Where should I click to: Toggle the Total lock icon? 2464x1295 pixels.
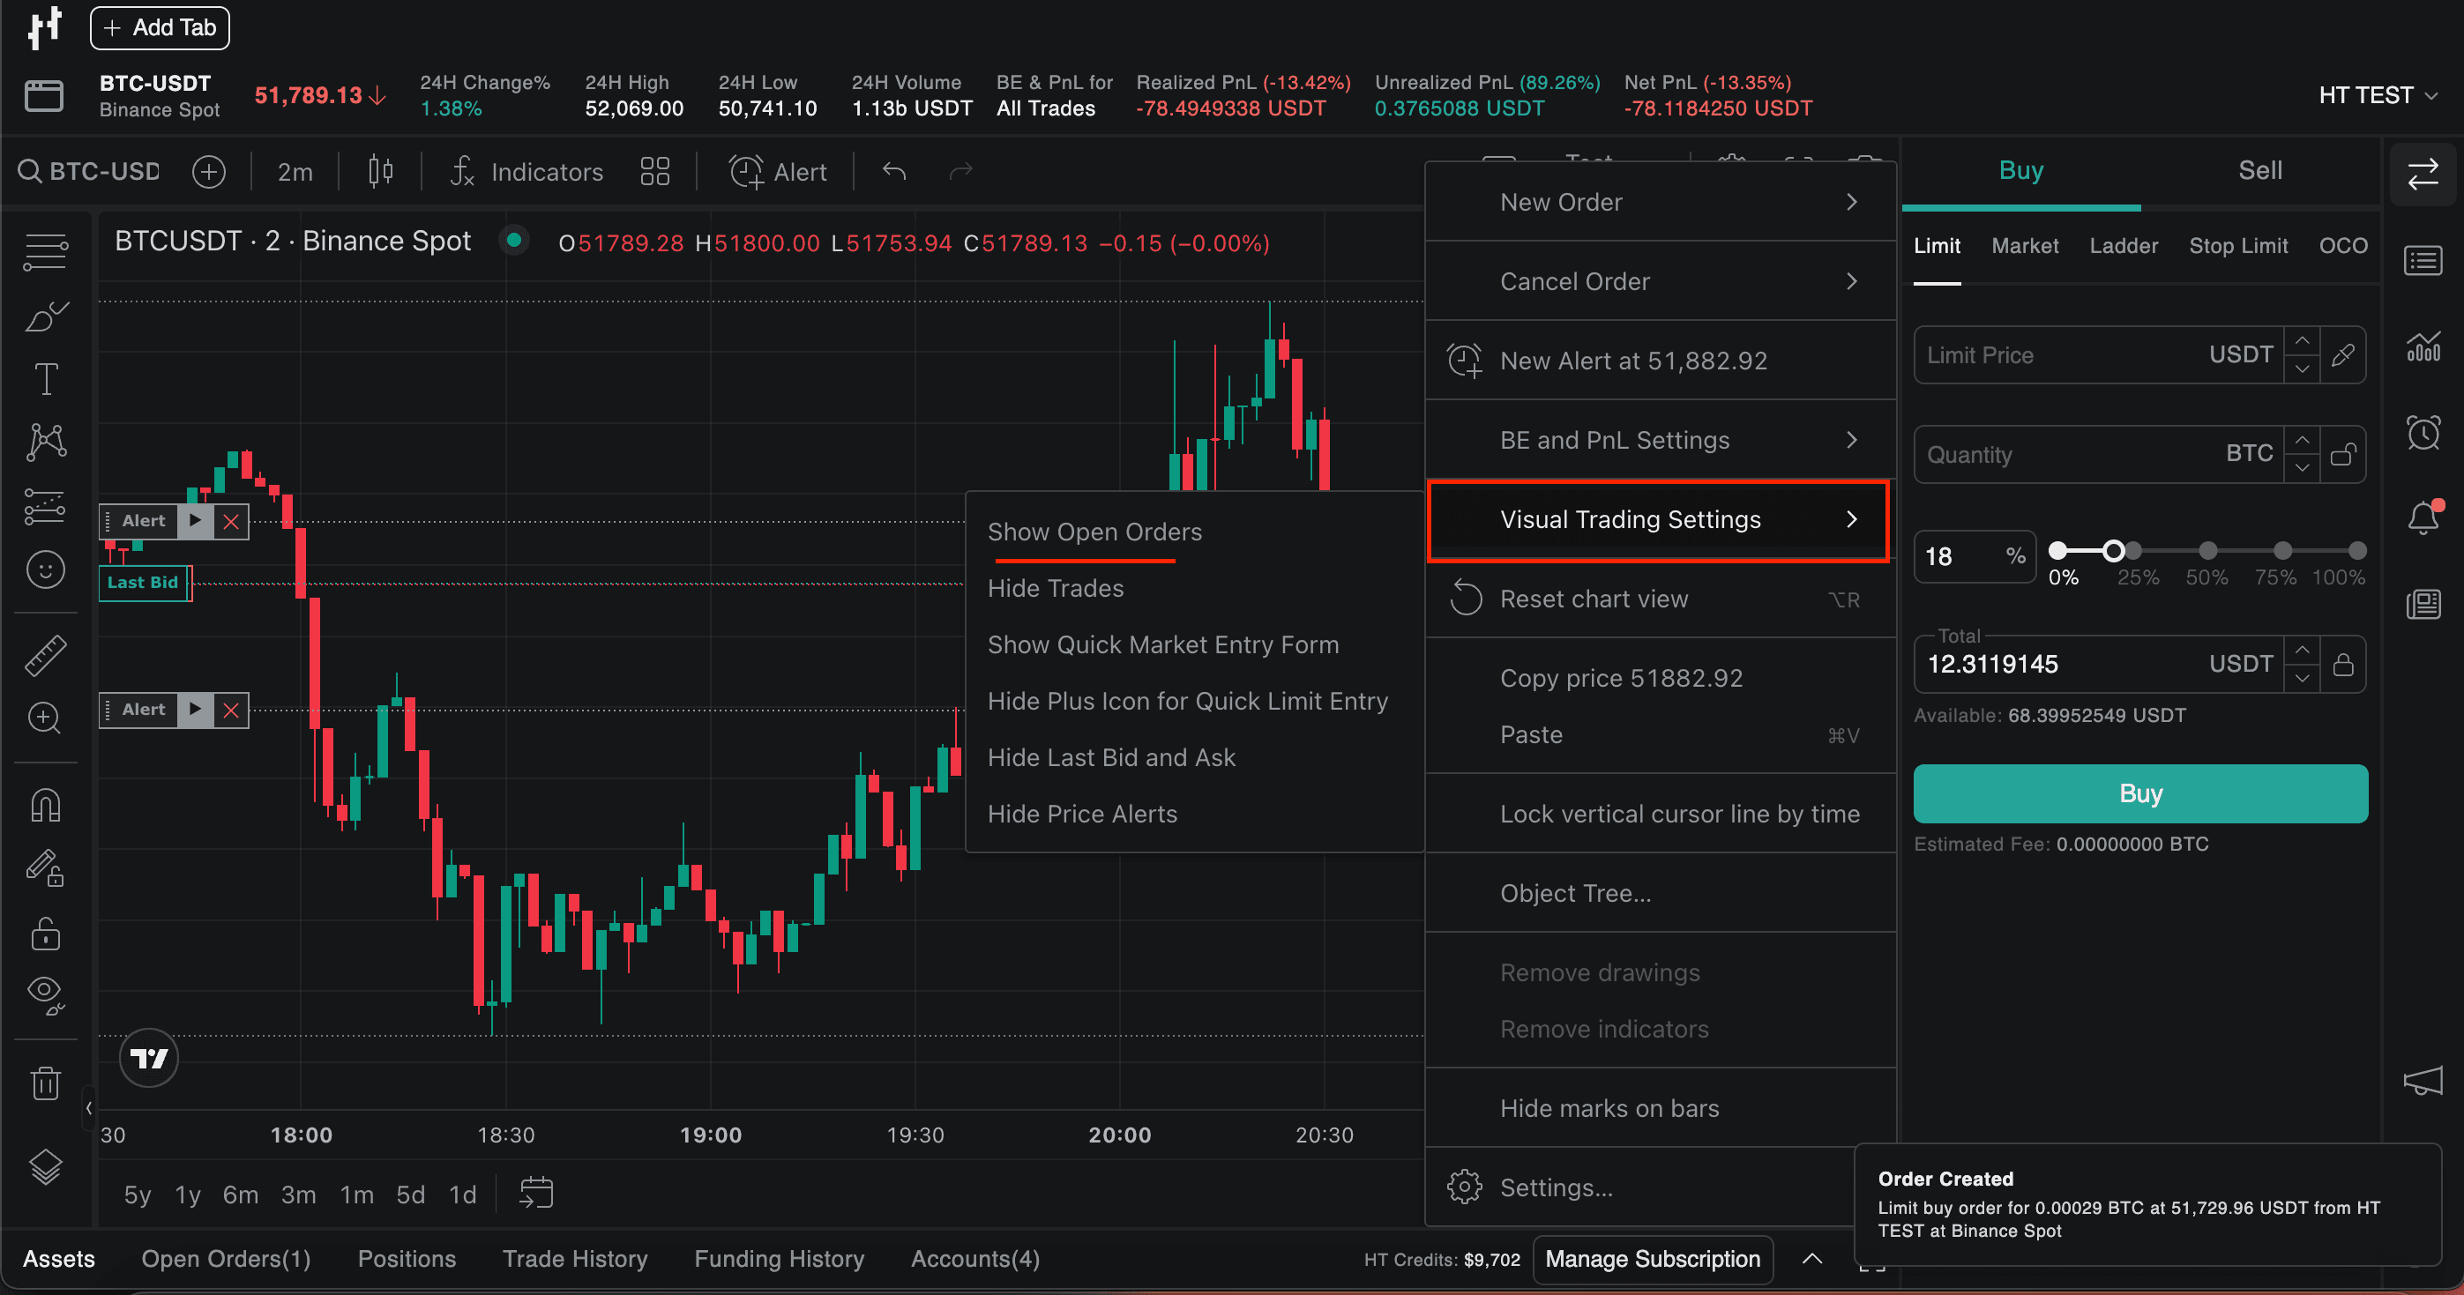click(2342, 665)
